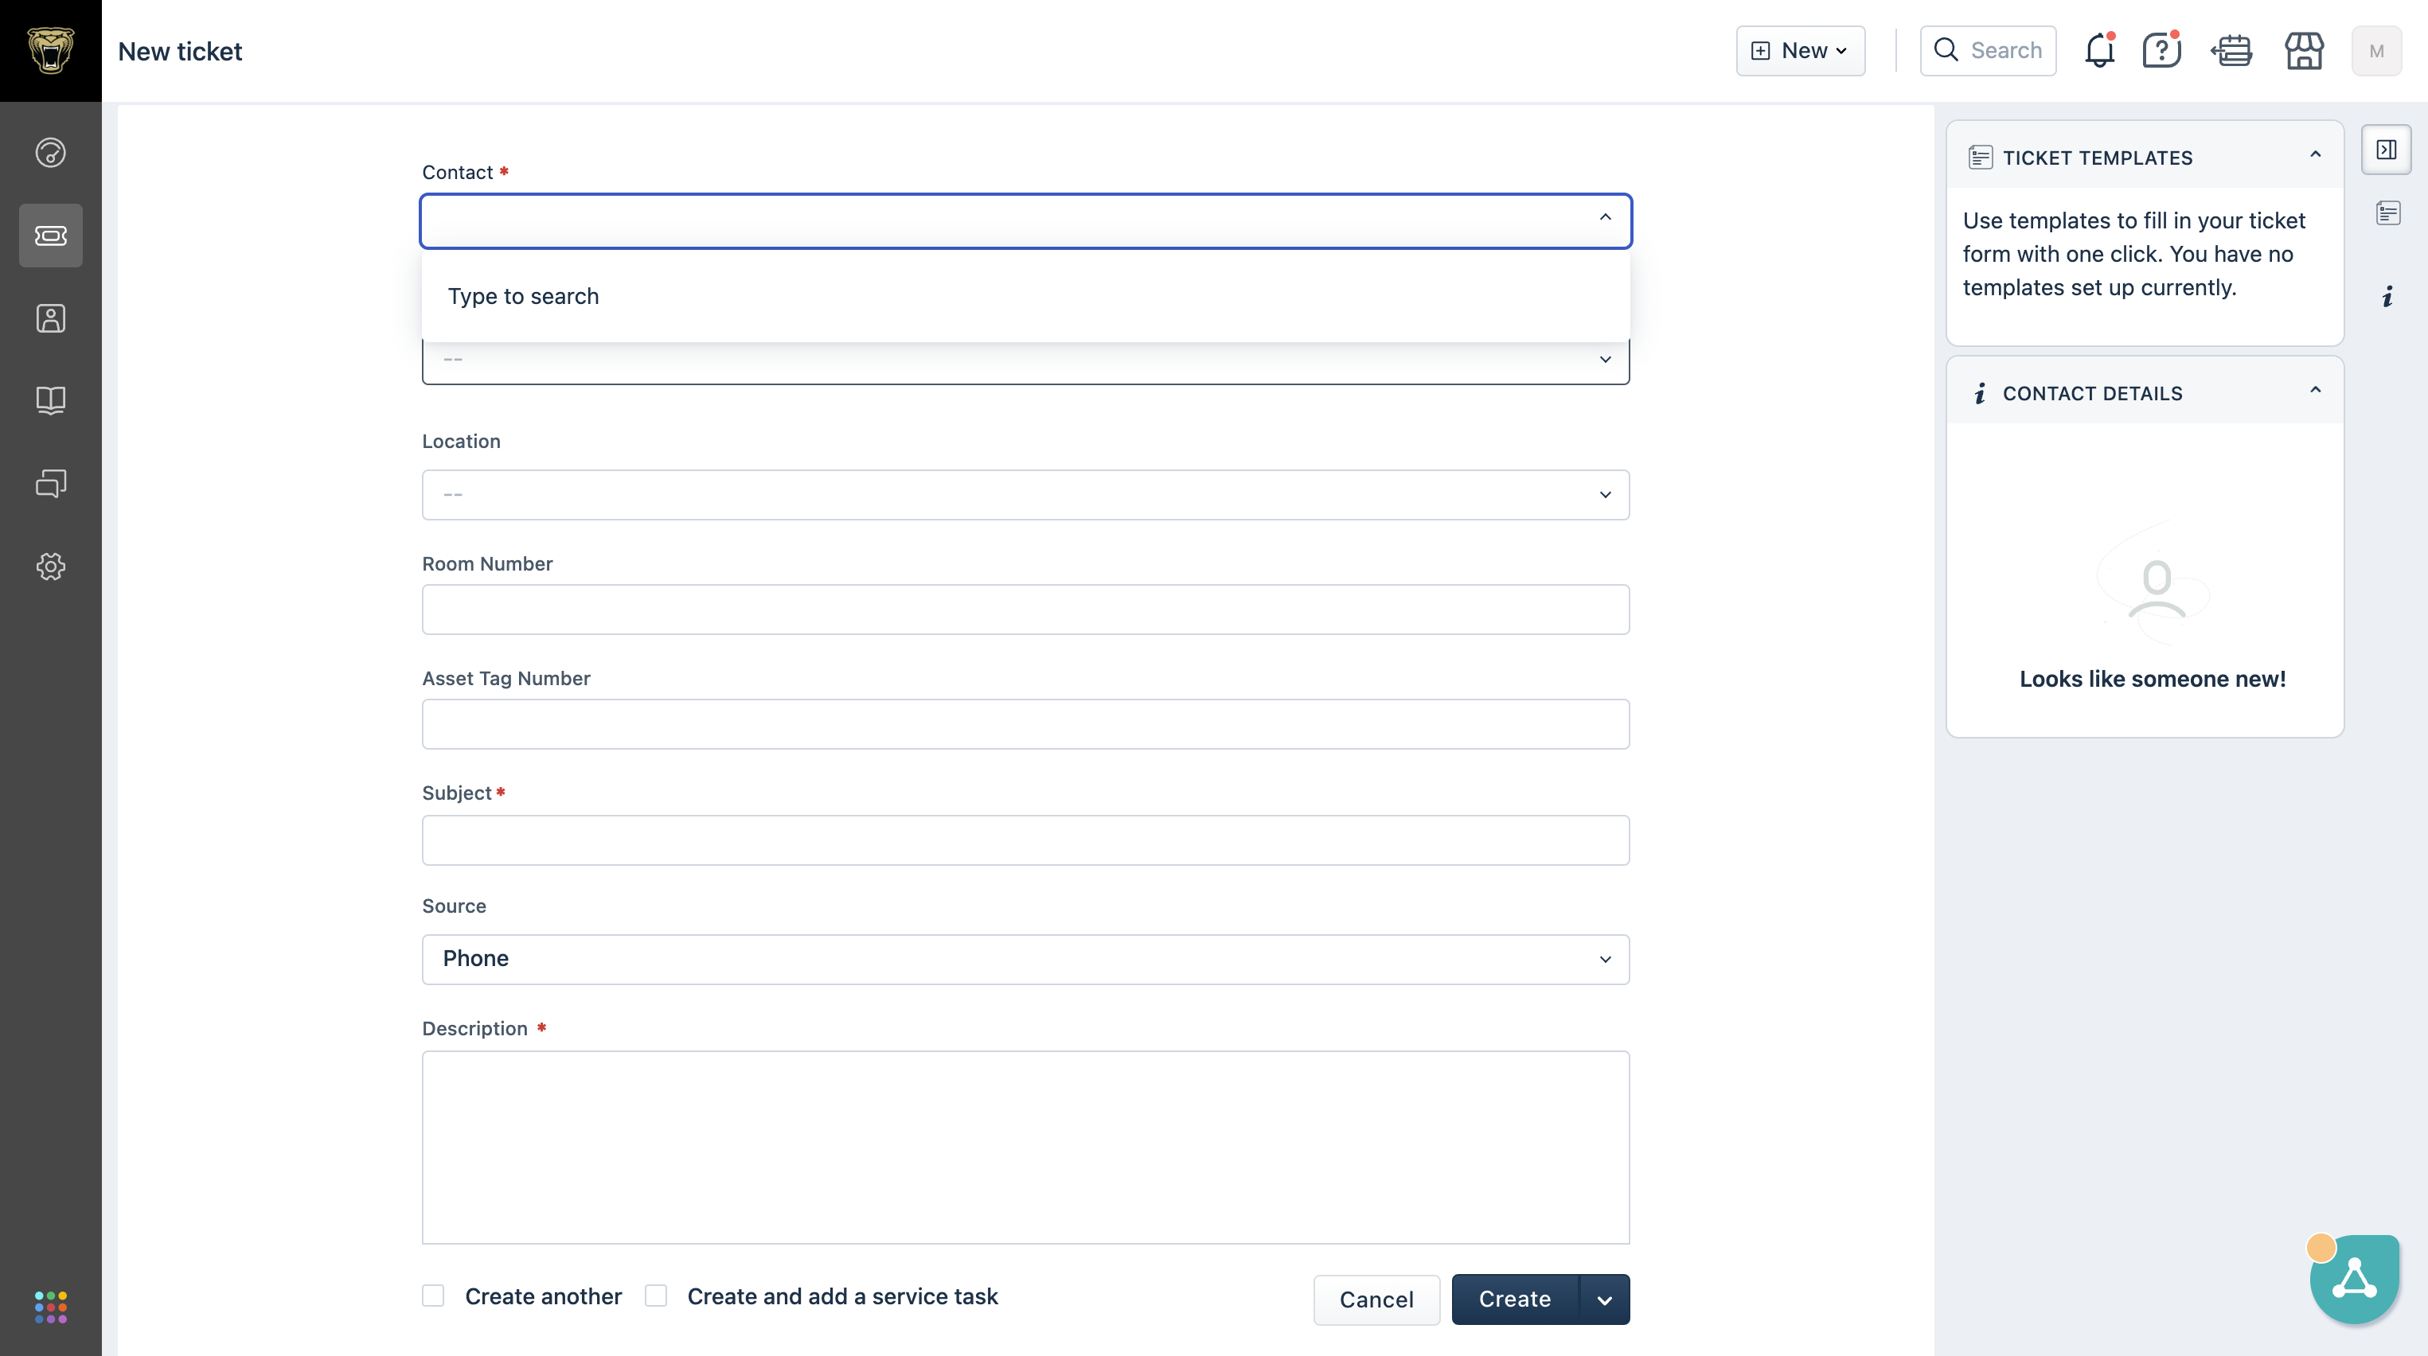Click the contact info icon in right rail
This screenshot has width=2428, height=1356.
coord(2387,297)
